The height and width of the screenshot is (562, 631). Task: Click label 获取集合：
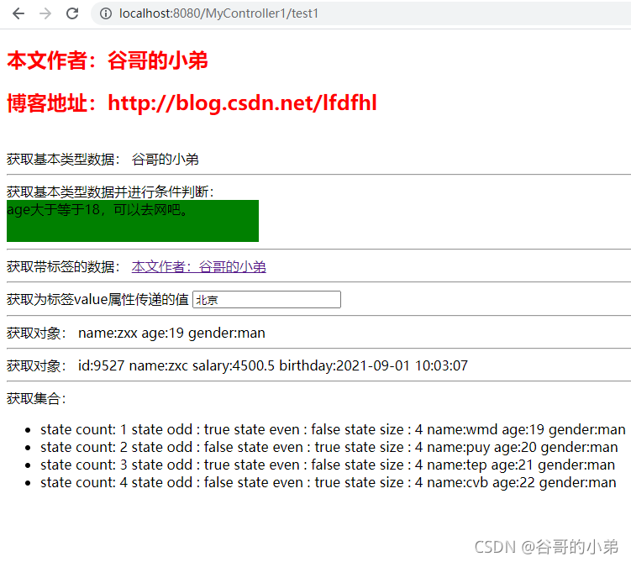coord(36,399)
